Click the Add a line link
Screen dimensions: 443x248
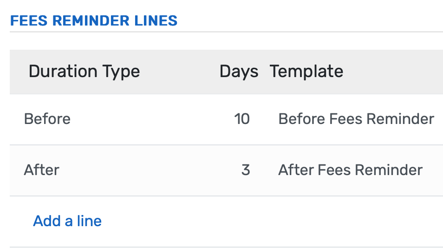click(x=67, y=221)
